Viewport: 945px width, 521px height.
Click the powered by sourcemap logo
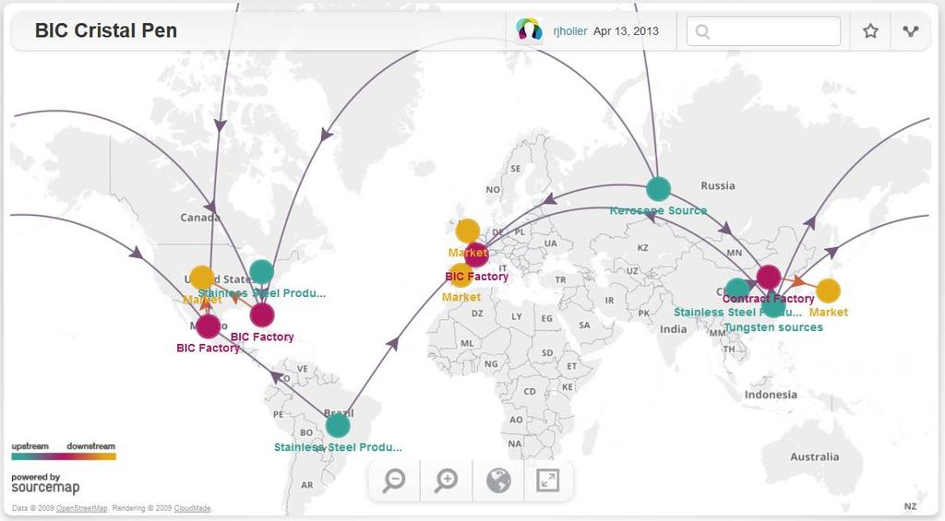[x=45, y=483]
